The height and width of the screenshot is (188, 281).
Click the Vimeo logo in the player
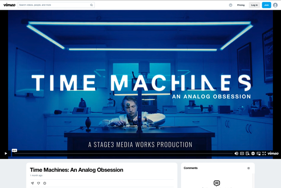tap(273, 153)
